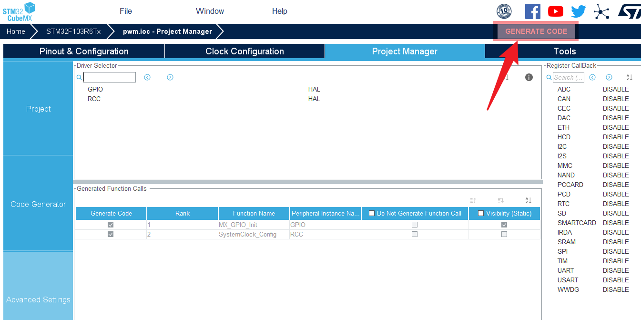The height and width of the screenshot is (320, 641).
Task: Open the Help menu
Action: click(280, 11)
